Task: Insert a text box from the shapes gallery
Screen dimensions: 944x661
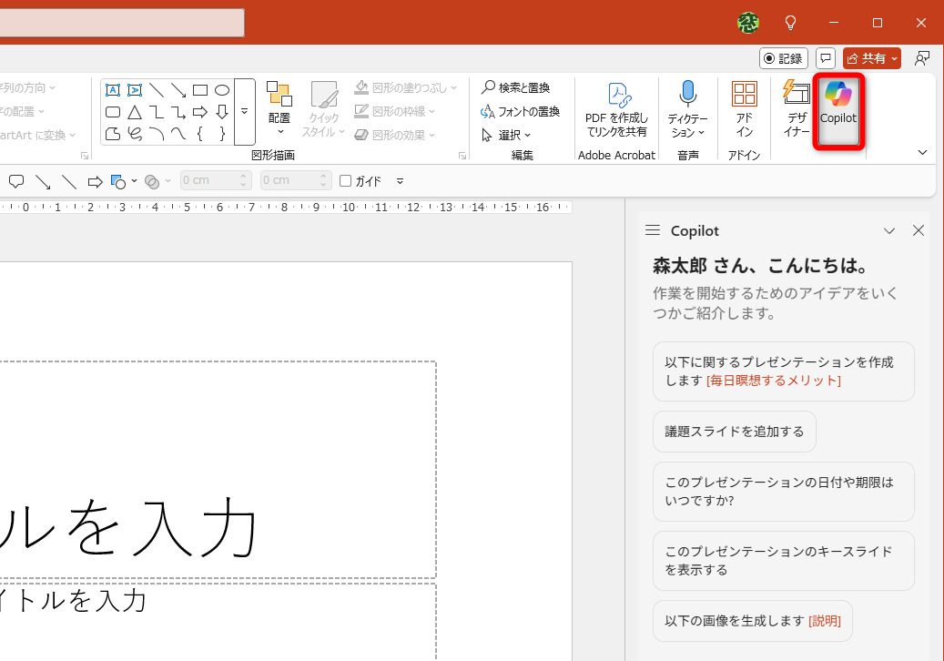Action: tap(113, 90)
